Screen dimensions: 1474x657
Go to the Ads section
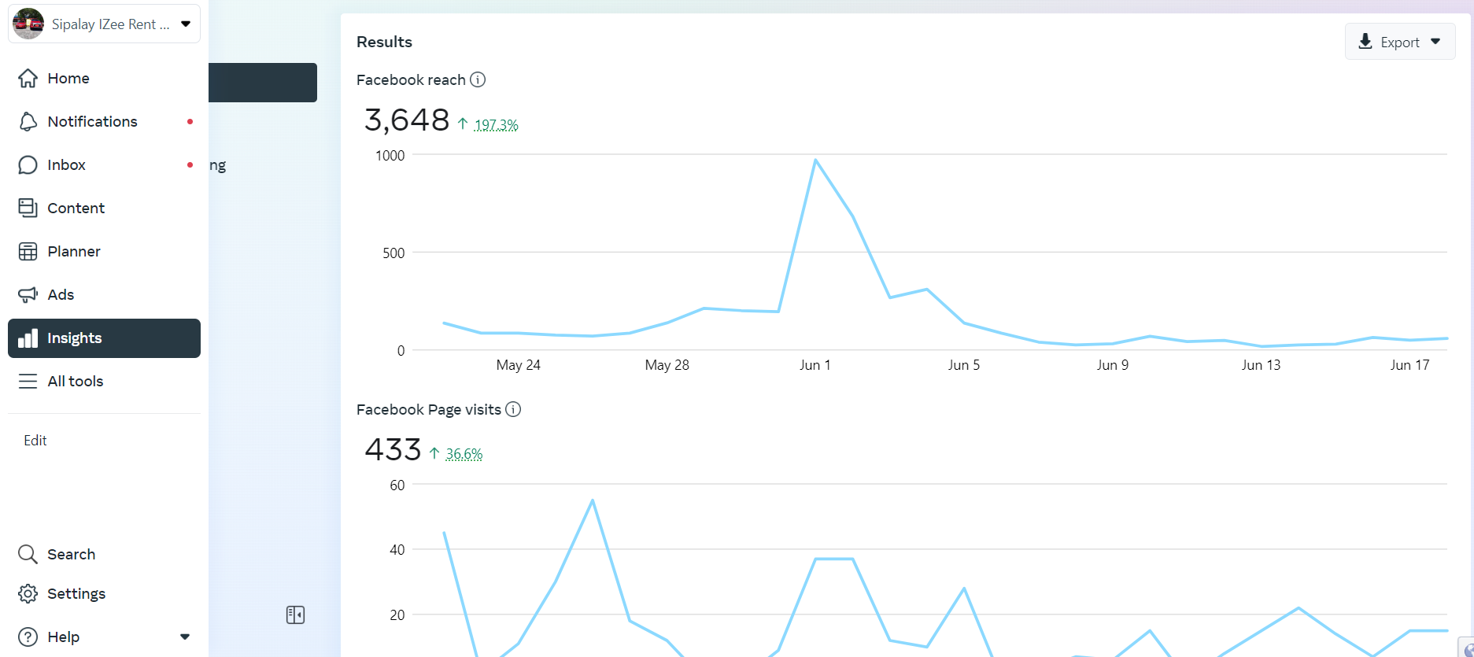[x=104, y=294]
